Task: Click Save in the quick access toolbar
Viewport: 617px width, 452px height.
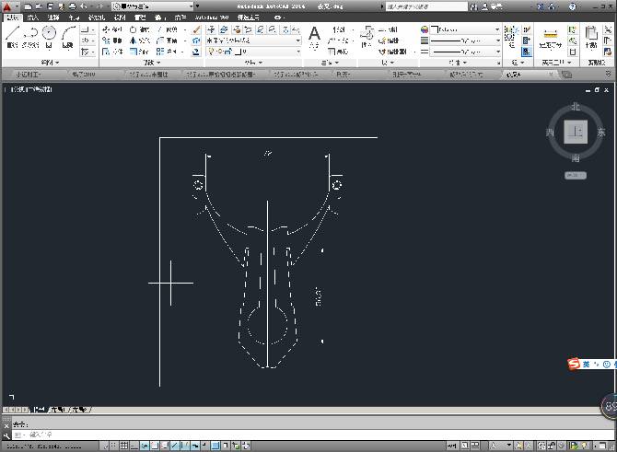Action: (50, 6)
